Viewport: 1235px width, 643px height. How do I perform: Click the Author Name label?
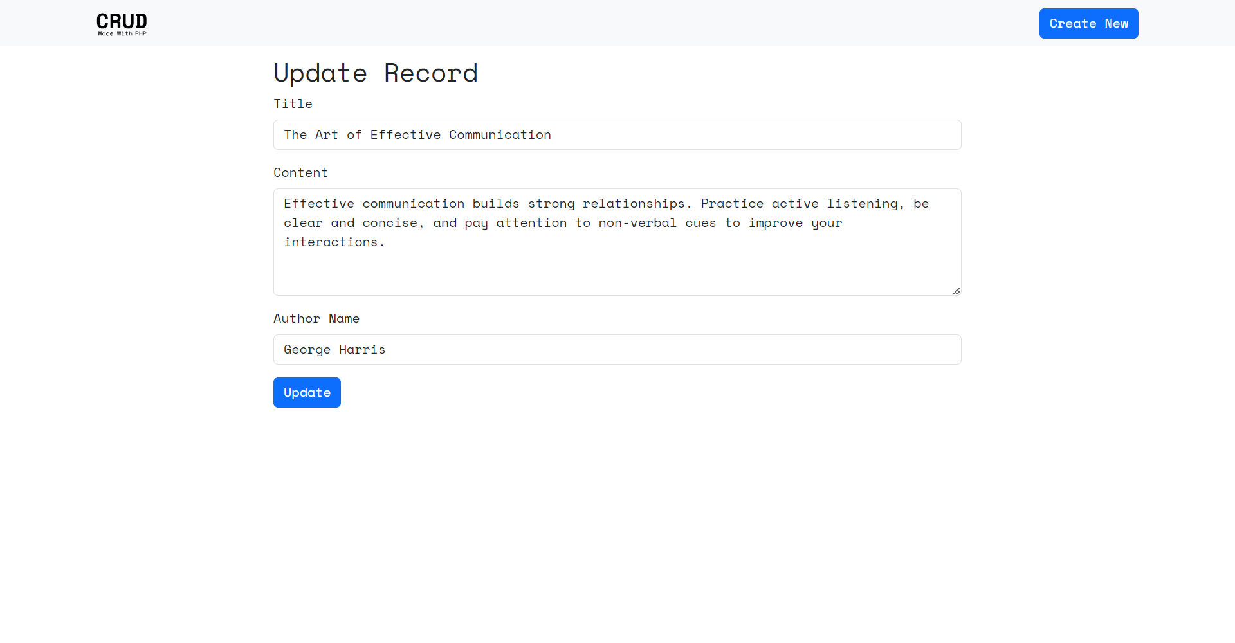pos(316,319)
